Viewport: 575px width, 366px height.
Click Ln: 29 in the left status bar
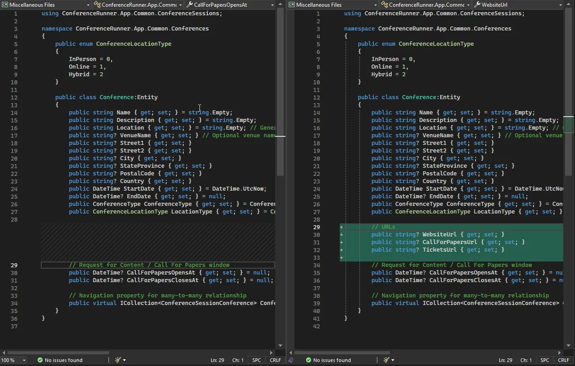pos(217,360)
